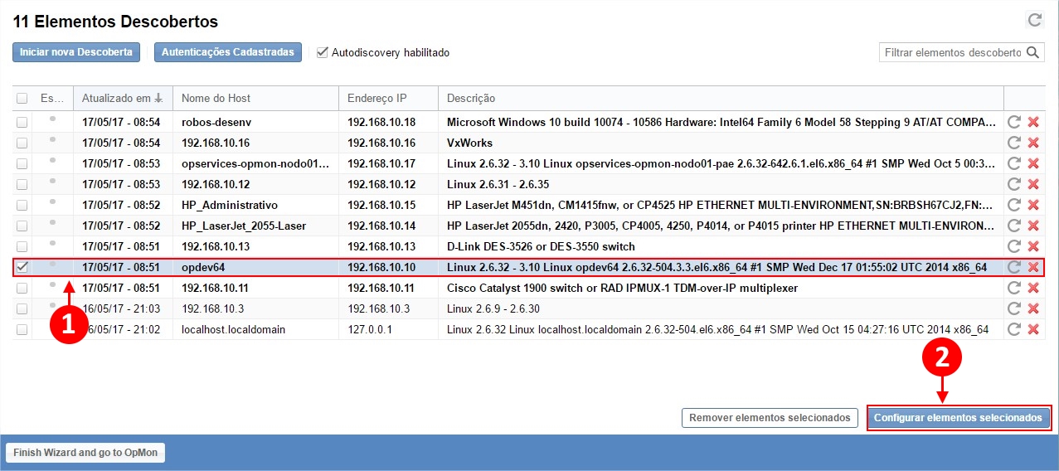Click the red X for localhost.localdomain row
The width and height of the screenshot is (1059, 471).
click(1033, 329)
